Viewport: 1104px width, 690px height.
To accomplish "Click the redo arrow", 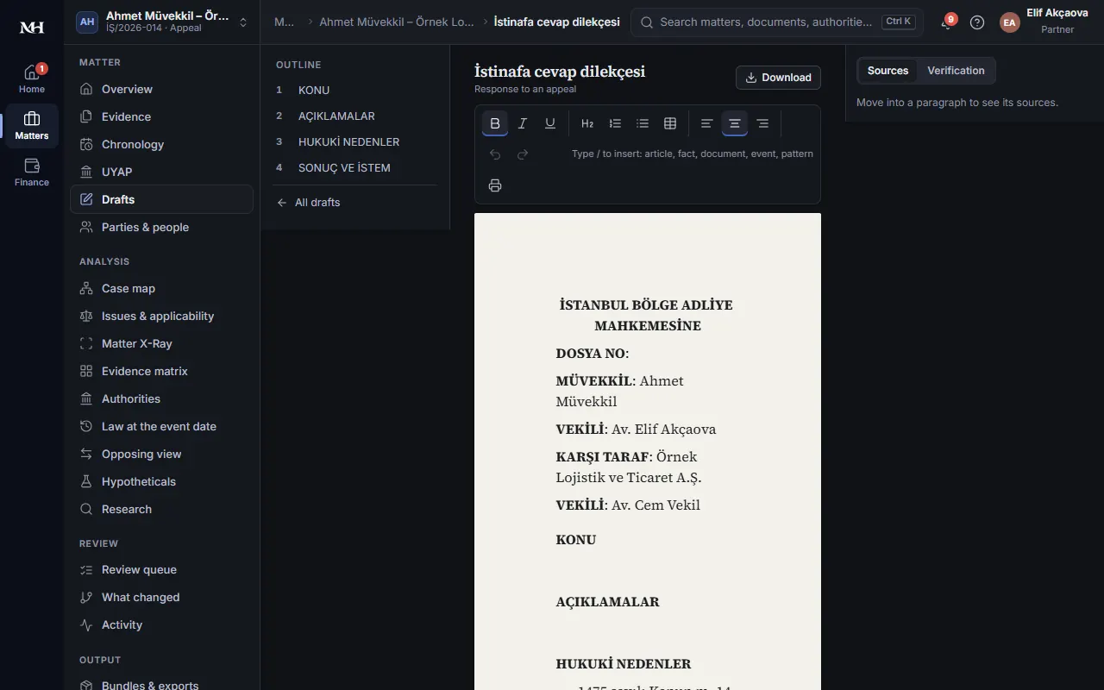I will click(x=523, y=154).
